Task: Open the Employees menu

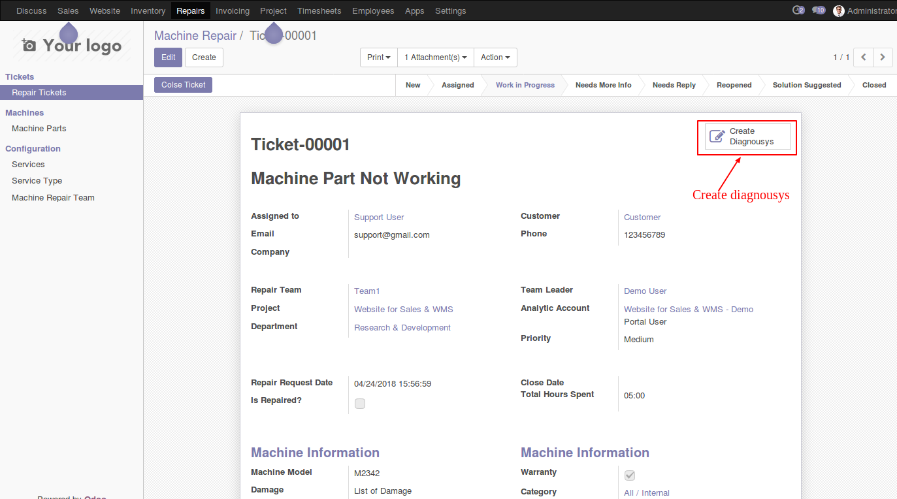Action: coord(373,10)
